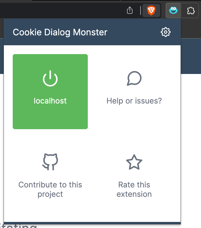The height and width of the screenshot is (228, 201).
Task: Open Cookie Dialog Monster settings gear
Action: point(165,32)
